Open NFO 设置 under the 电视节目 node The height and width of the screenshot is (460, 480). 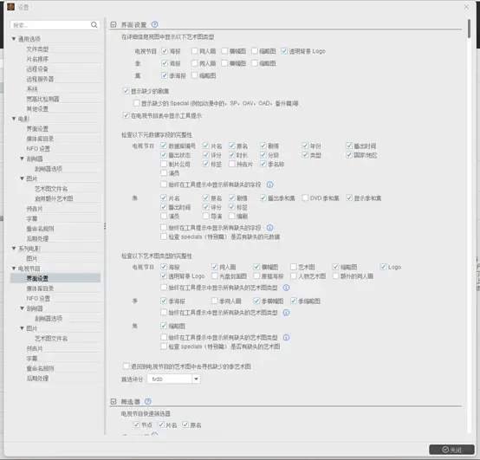[38, 298]
